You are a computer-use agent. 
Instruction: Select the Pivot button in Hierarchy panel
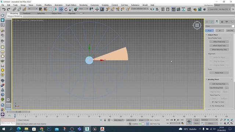209,30
